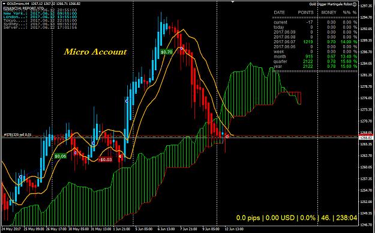375x233 pixels.
Task: Click the 'month' row label
Action: [280, 56]
